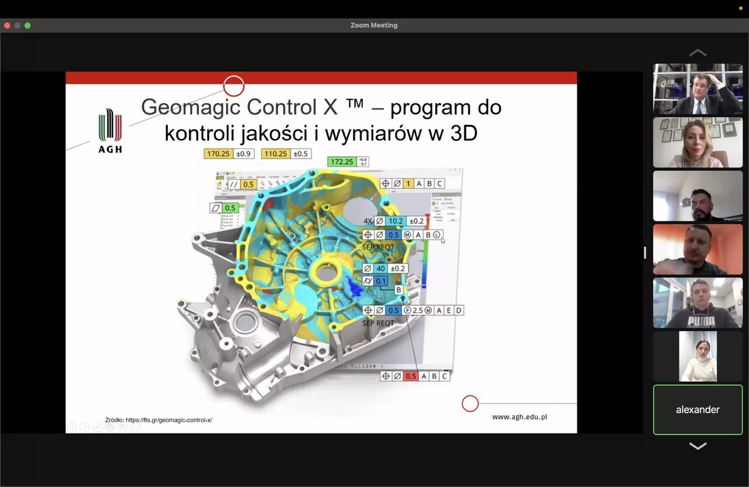Click the parallelism symbol beside yellow 0.5
749x487 pixels.
pyautogui.click(x=233, y=184)
